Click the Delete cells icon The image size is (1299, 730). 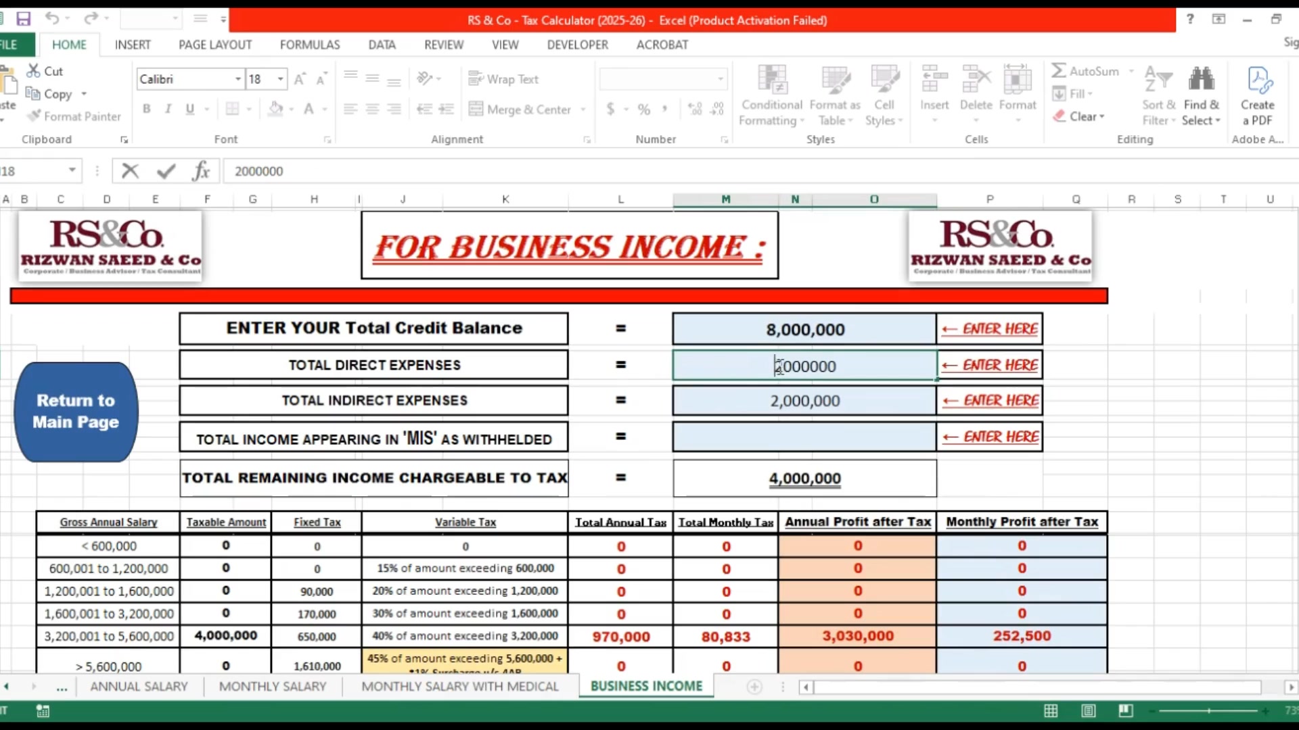point(976,80)
